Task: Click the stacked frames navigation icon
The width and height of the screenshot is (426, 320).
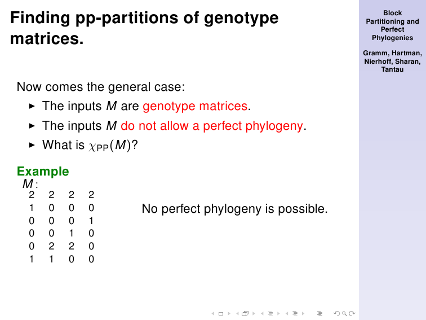Action: coord(245,313)
